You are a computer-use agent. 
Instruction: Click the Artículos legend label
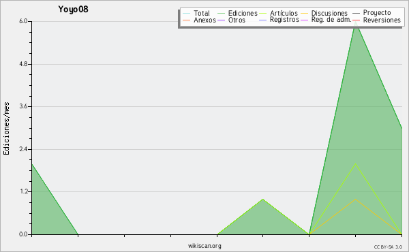tap(284, 13)
